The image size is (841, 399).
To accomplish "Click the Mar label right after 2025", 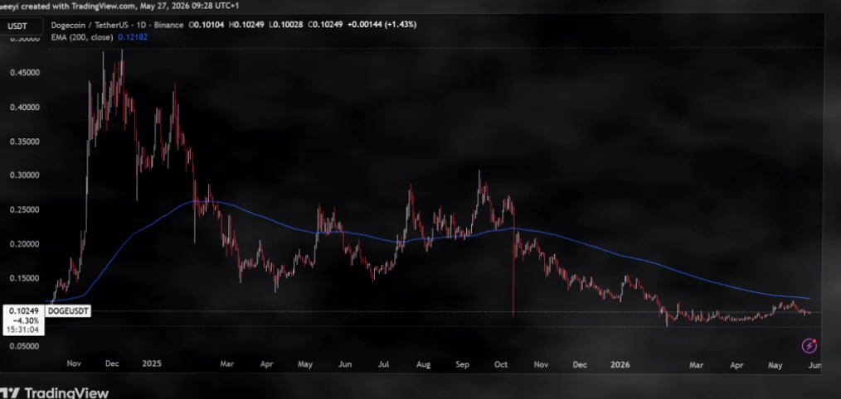I will [x=227, y=363].
